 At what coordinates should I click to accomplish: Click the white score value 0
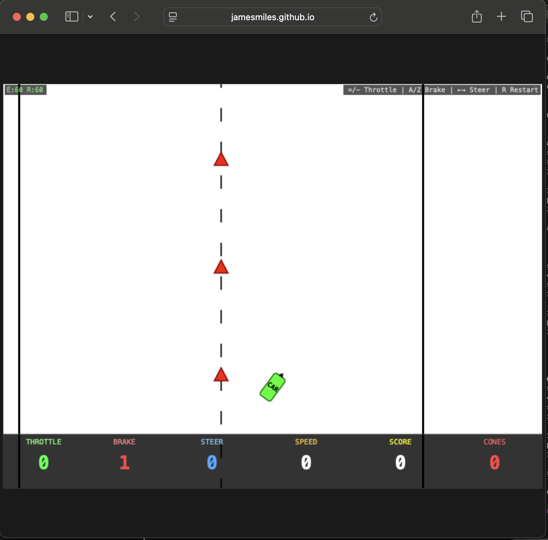(400, 462)
